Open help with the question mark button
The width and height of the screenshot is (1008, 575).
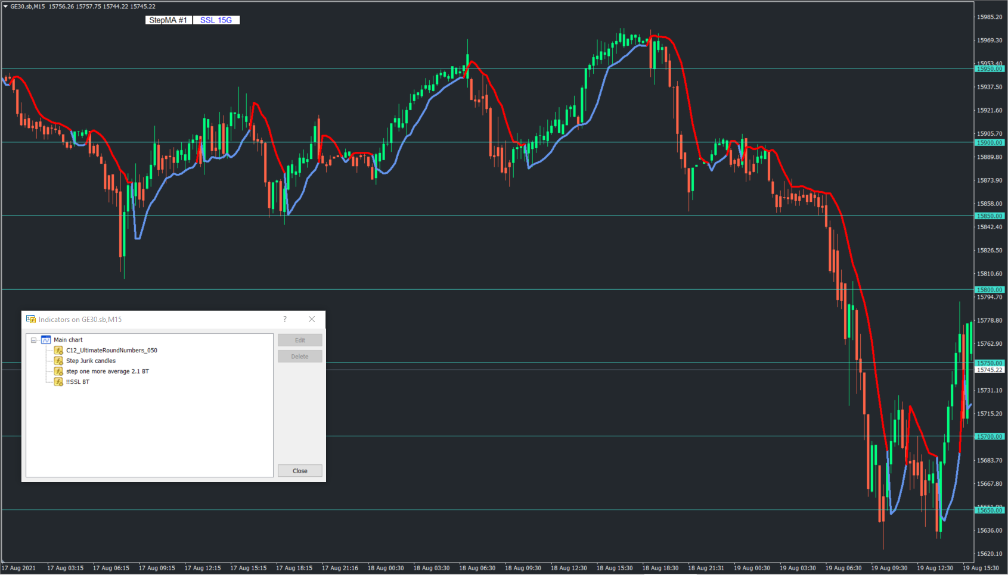click(285, 320)
